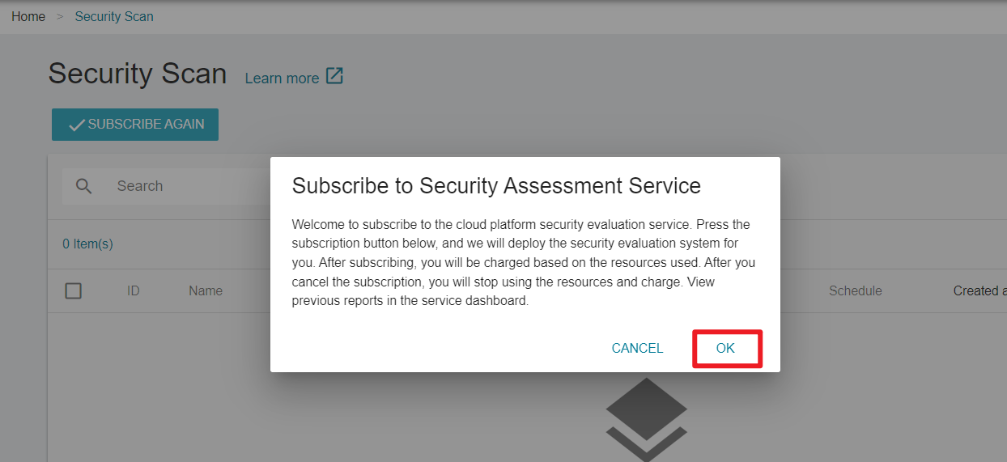Viewport: 1007px width, 462px height.
Task: Sort by the Name column header
Action: (x=206, y=291)
